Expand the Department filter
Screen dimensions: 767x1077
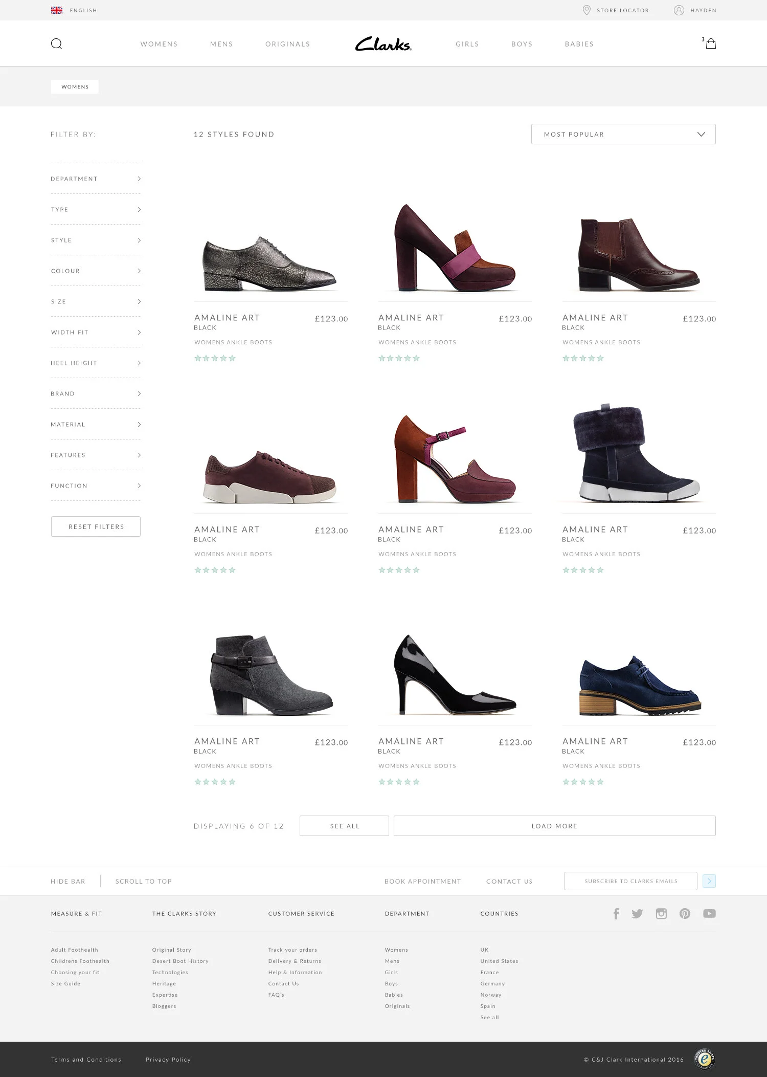96,179
